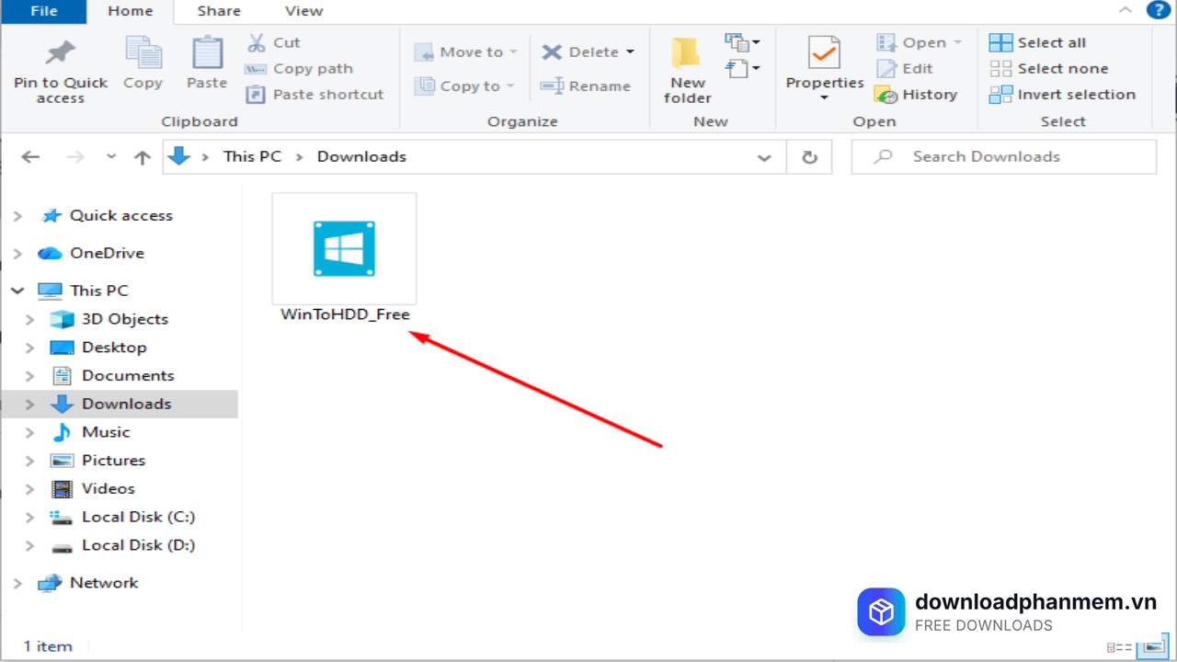
Task: Open the WinToHDD_Free file thumbnail
Action: tap(344, 249)
